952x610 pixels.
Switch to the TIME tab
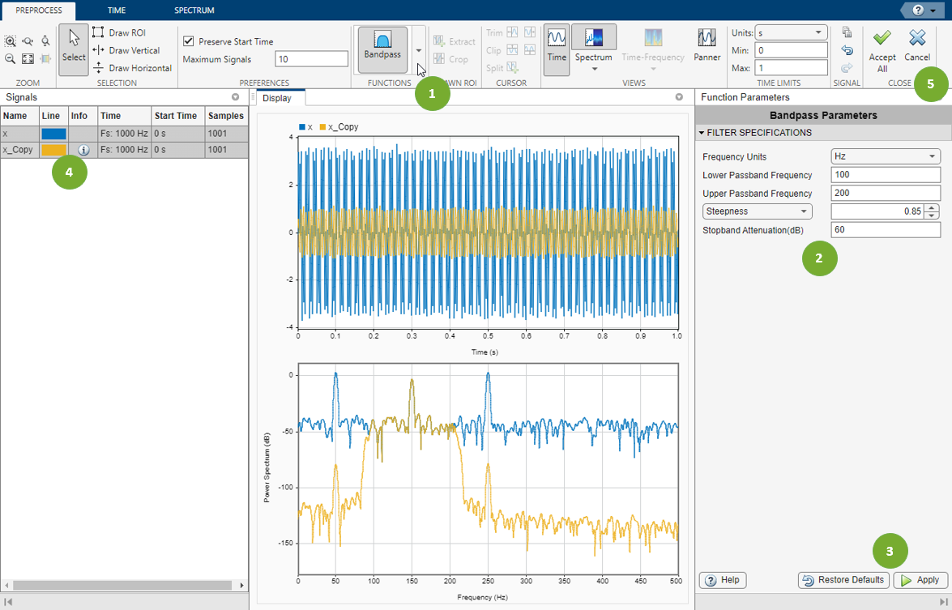click(116, 11)
